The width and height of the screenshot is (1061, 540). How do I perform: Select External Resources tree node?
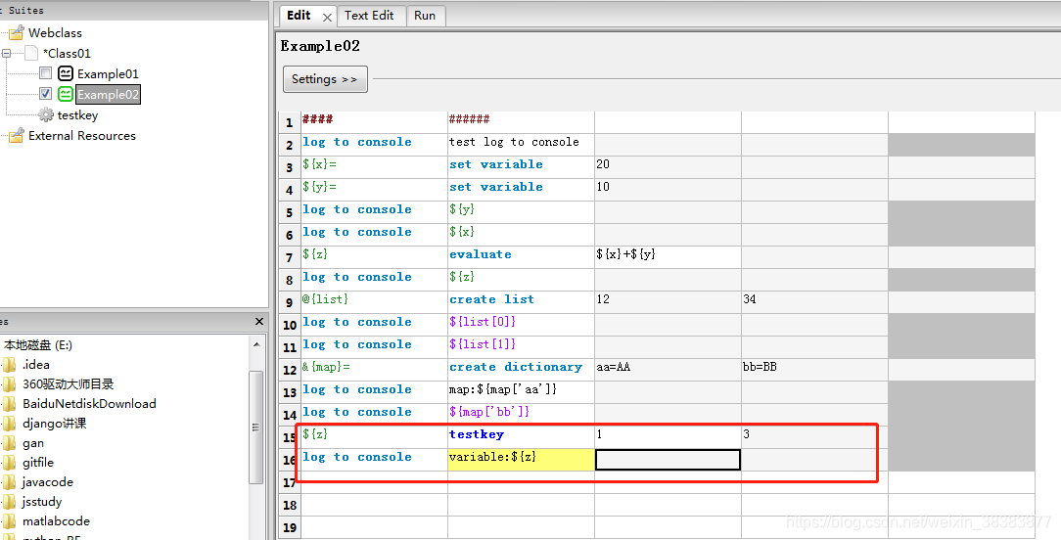point(82,135)
